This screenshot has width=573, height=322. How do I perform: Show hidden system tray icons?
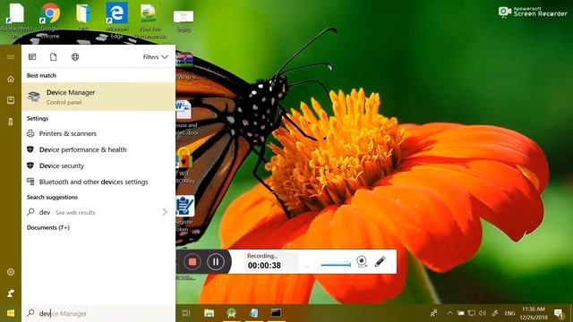click(x=449, y=313)
